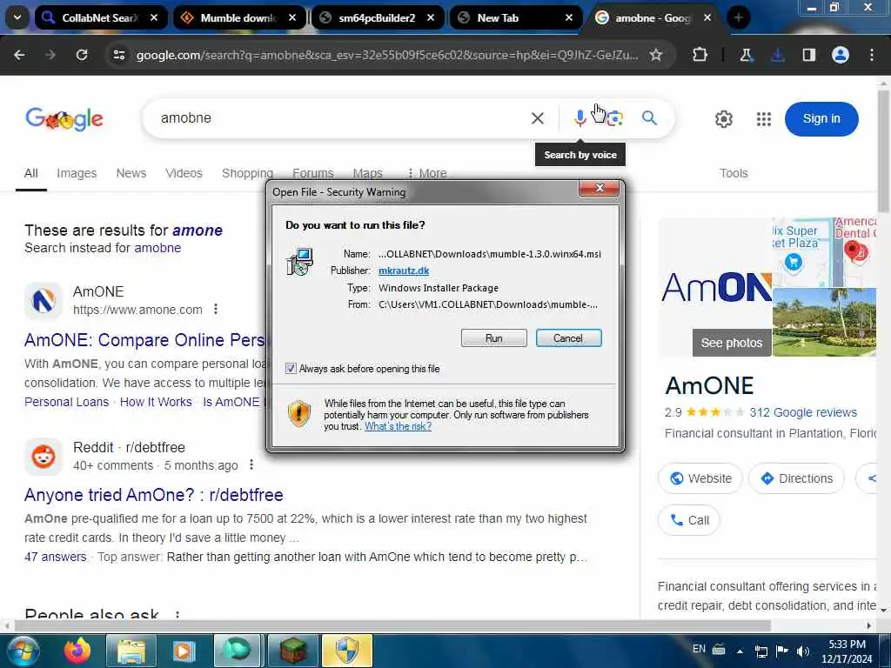The image size is (891, 668).
Task: Open the Personal Loans sitelink
Action: [66, 402]
